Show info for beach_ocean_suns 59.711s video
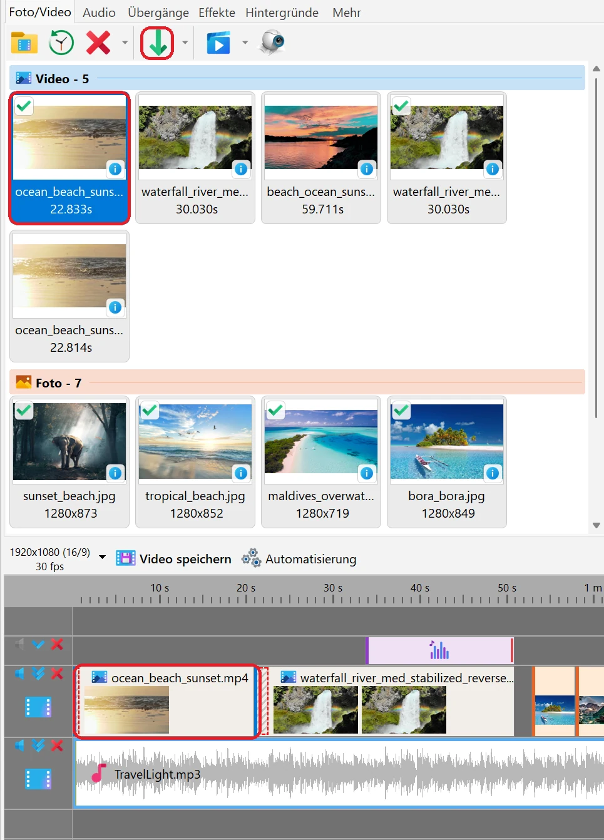 point(367,169)
